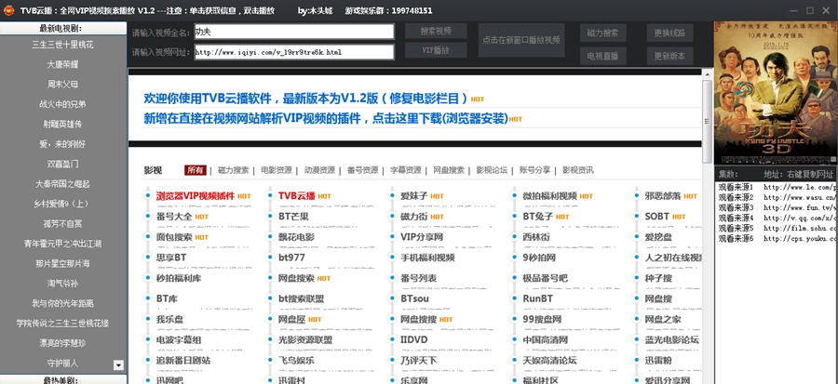Screen dimensions: 838x384
Task: Select 那片星空那片海 in the sidebar list
Action: point(63,263)
